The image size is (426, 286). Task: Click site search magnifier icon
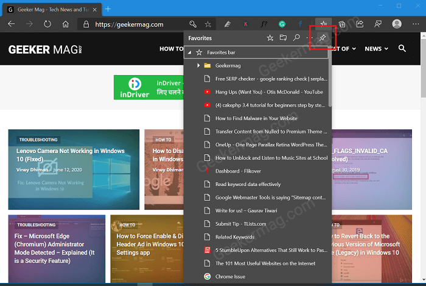[x=402, y=48]
